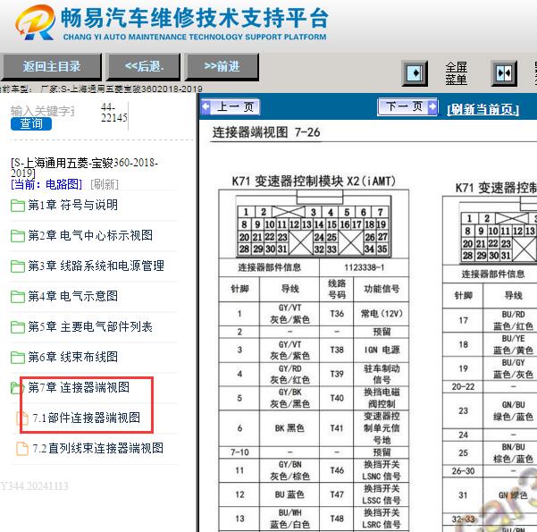Screen dimensions: 537x532
Task: Expand 第1章 符号与说明
Action: pos(73,205)
